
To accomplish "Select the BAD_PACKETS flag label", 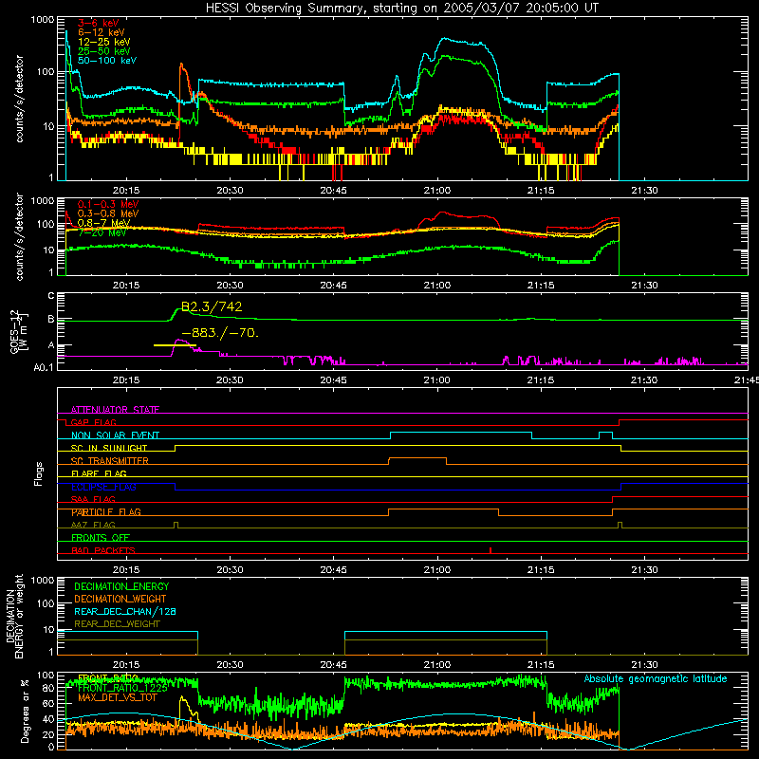I will (103, 550).
